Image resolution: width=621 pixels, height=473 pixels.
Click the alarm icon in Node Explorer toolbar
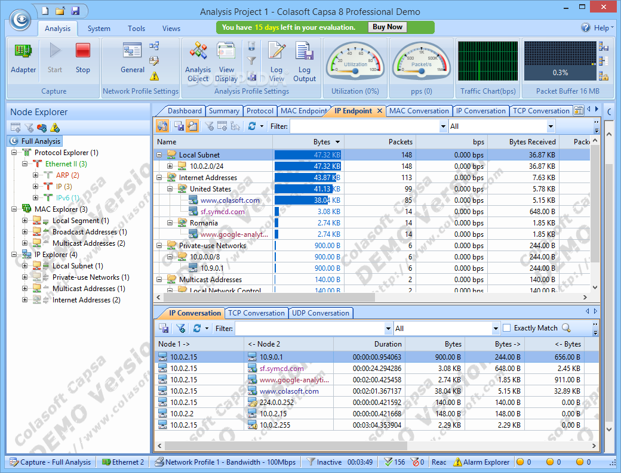click(55, 128)
